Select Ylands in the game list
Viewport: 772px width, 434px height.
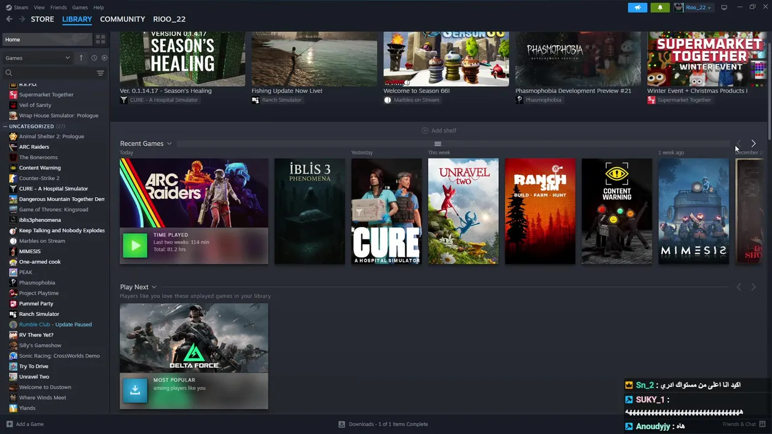[x=27, y=408]
